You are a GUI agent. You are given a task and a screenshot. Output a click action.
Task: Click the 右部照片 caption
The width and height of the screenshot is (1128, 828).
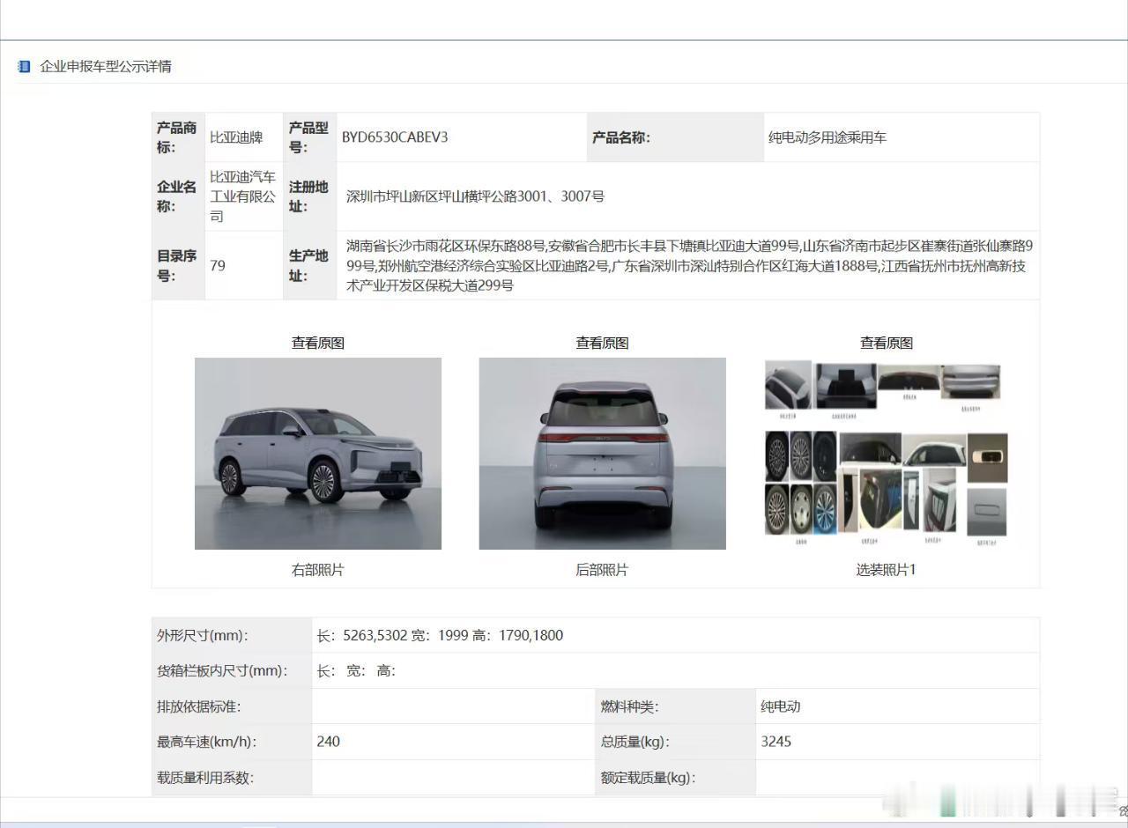pos(318,570)
